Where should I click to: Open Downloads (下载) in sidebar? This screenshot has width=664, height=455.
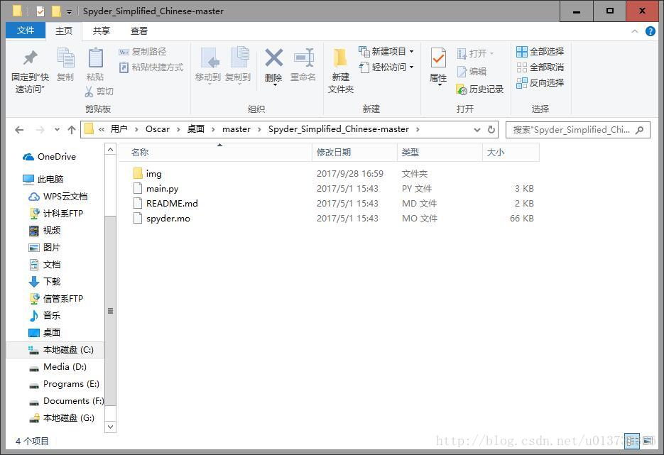[45, 282]
